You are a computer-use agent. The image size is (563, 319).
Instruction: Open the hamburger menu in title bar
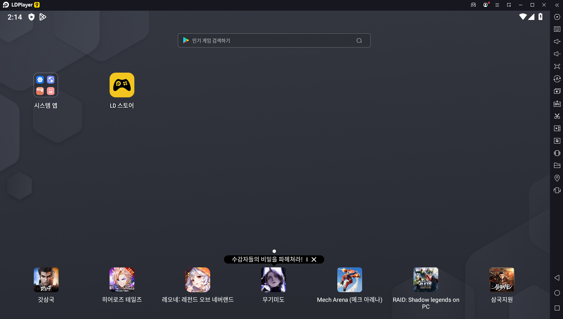click(x=497, y=5)
